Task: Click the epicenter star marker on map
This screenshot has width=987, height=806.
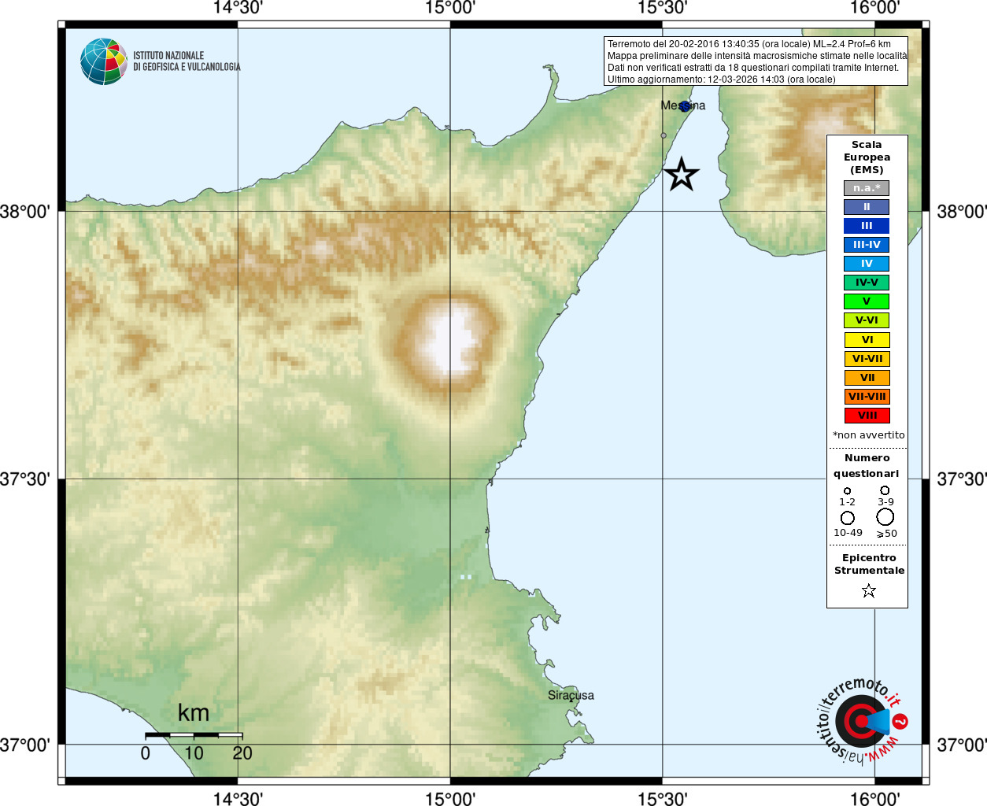Action: point(682,174)
